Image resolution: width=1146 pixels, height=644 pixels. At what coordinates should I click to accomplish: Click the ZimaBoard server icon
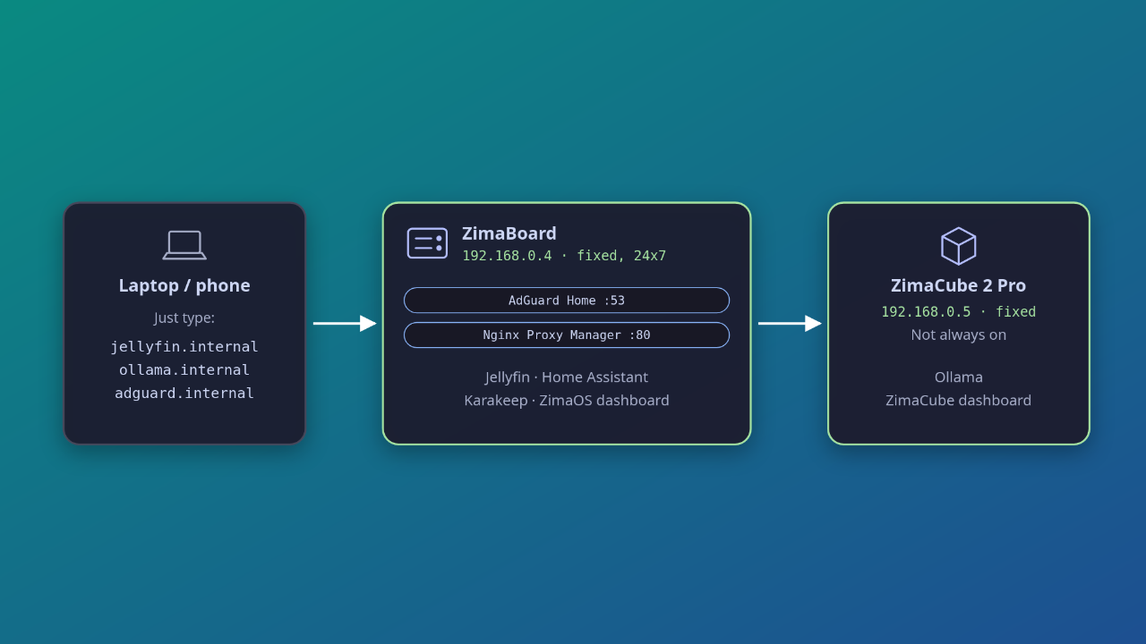coord(427,243)
